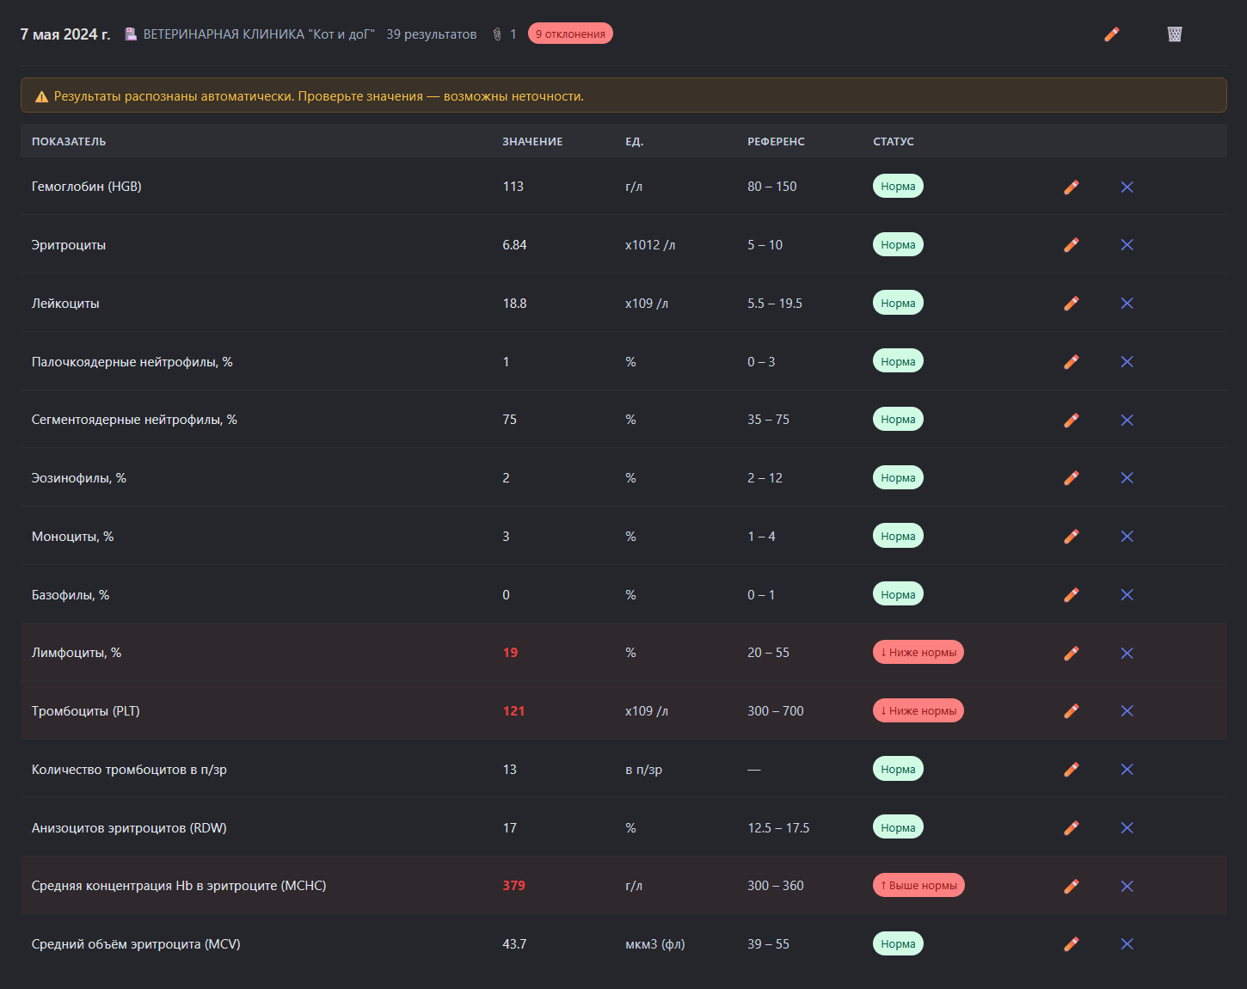Edit the Моноциты row with pencil

(1071, 537)
